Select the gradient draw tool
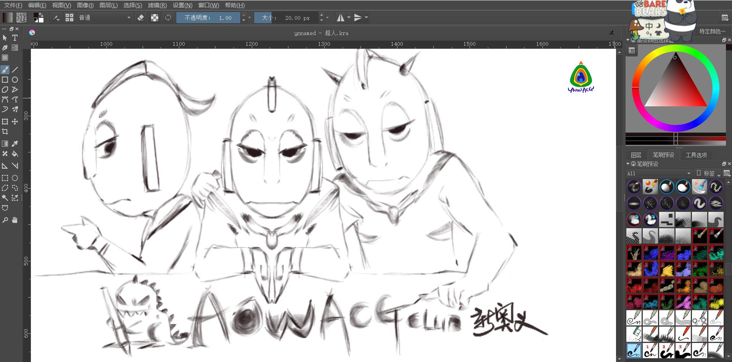 point(5,144)
